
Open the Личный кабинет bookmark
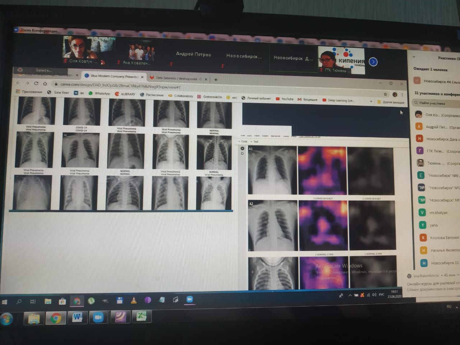[256, 98]
